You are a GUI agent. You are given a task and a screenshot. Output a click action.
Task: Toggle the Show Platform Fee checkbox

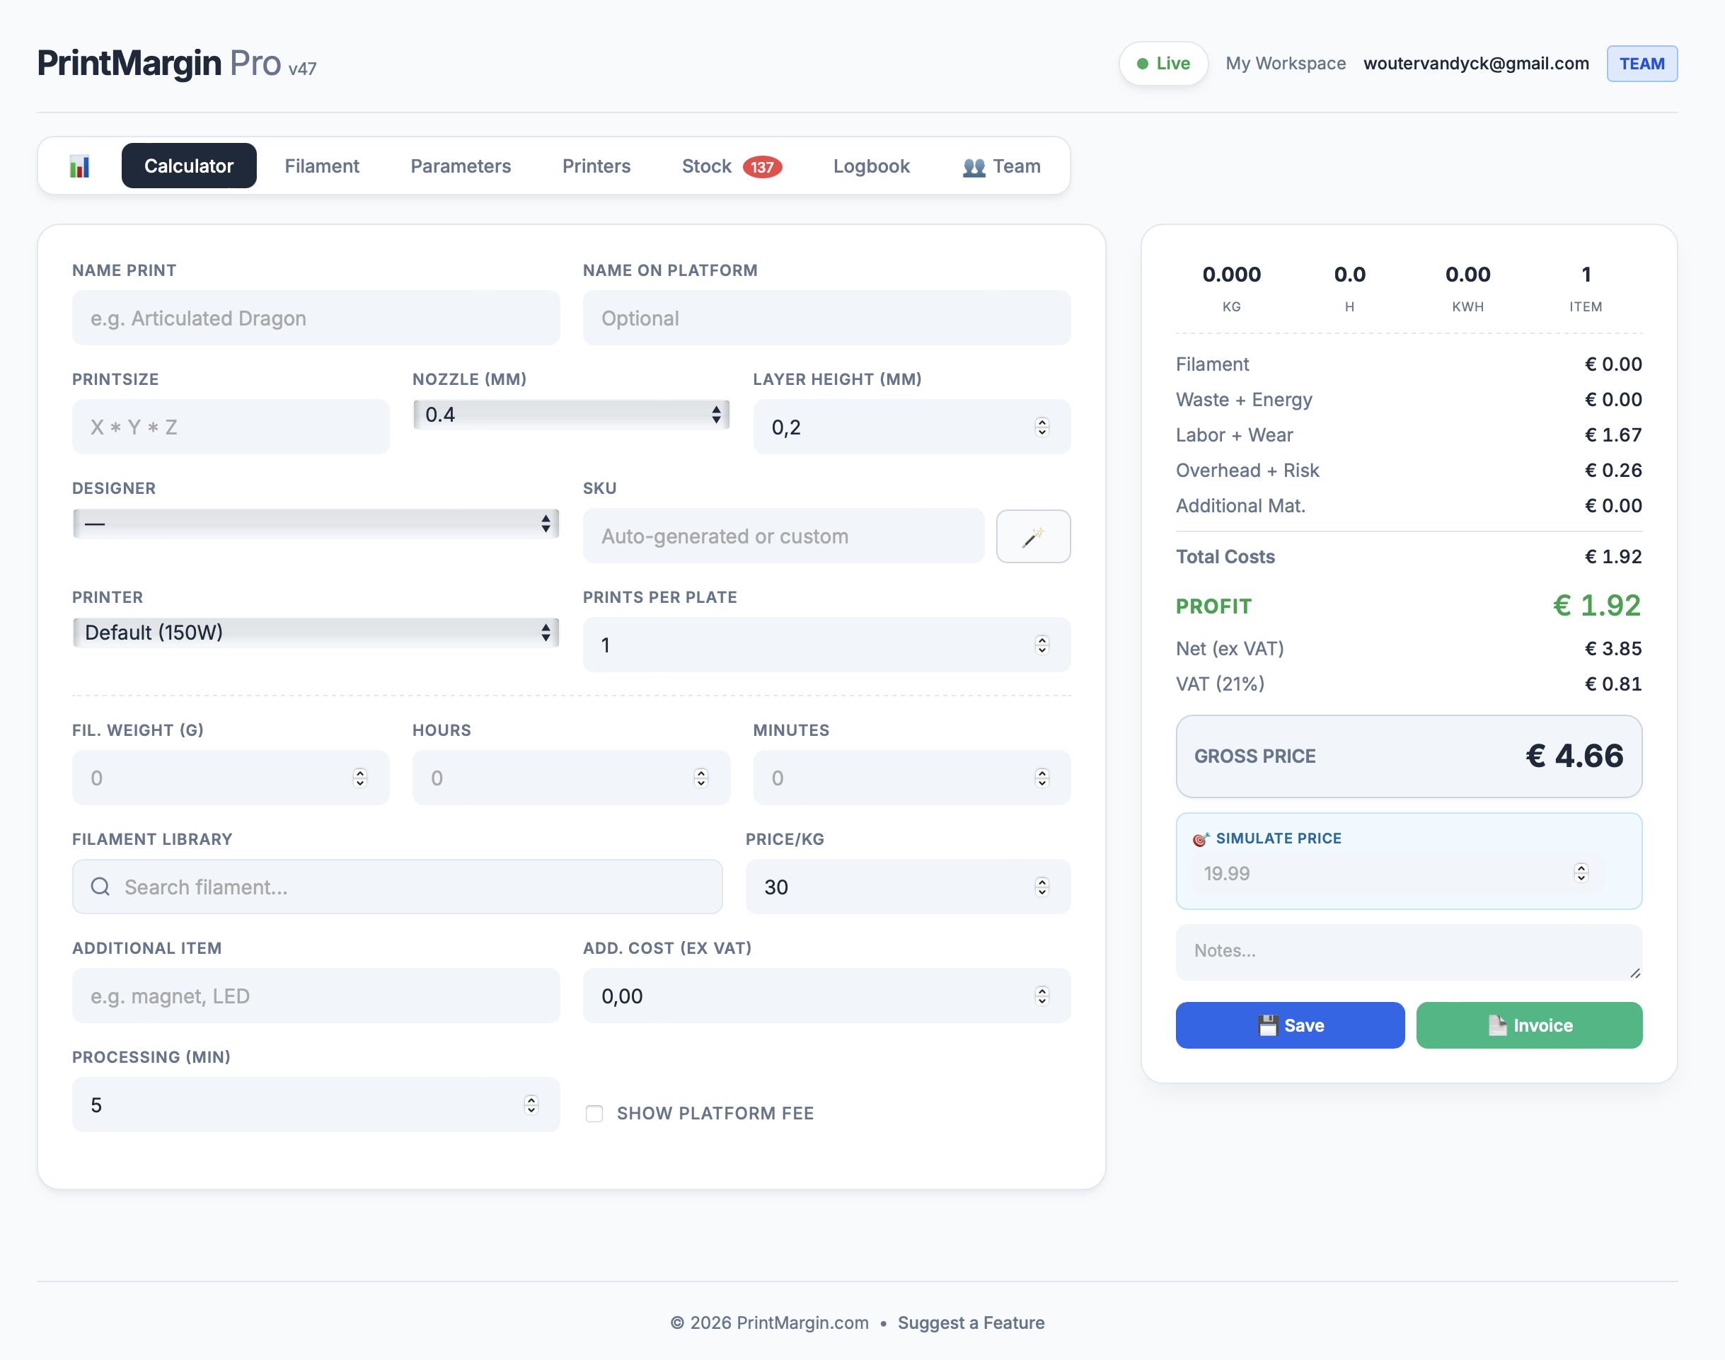[x=594, y=1113]
